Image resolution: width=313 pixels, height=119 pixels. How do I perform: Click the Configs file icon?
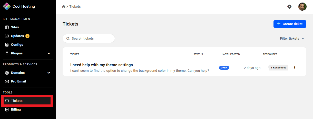coord(7,45)
